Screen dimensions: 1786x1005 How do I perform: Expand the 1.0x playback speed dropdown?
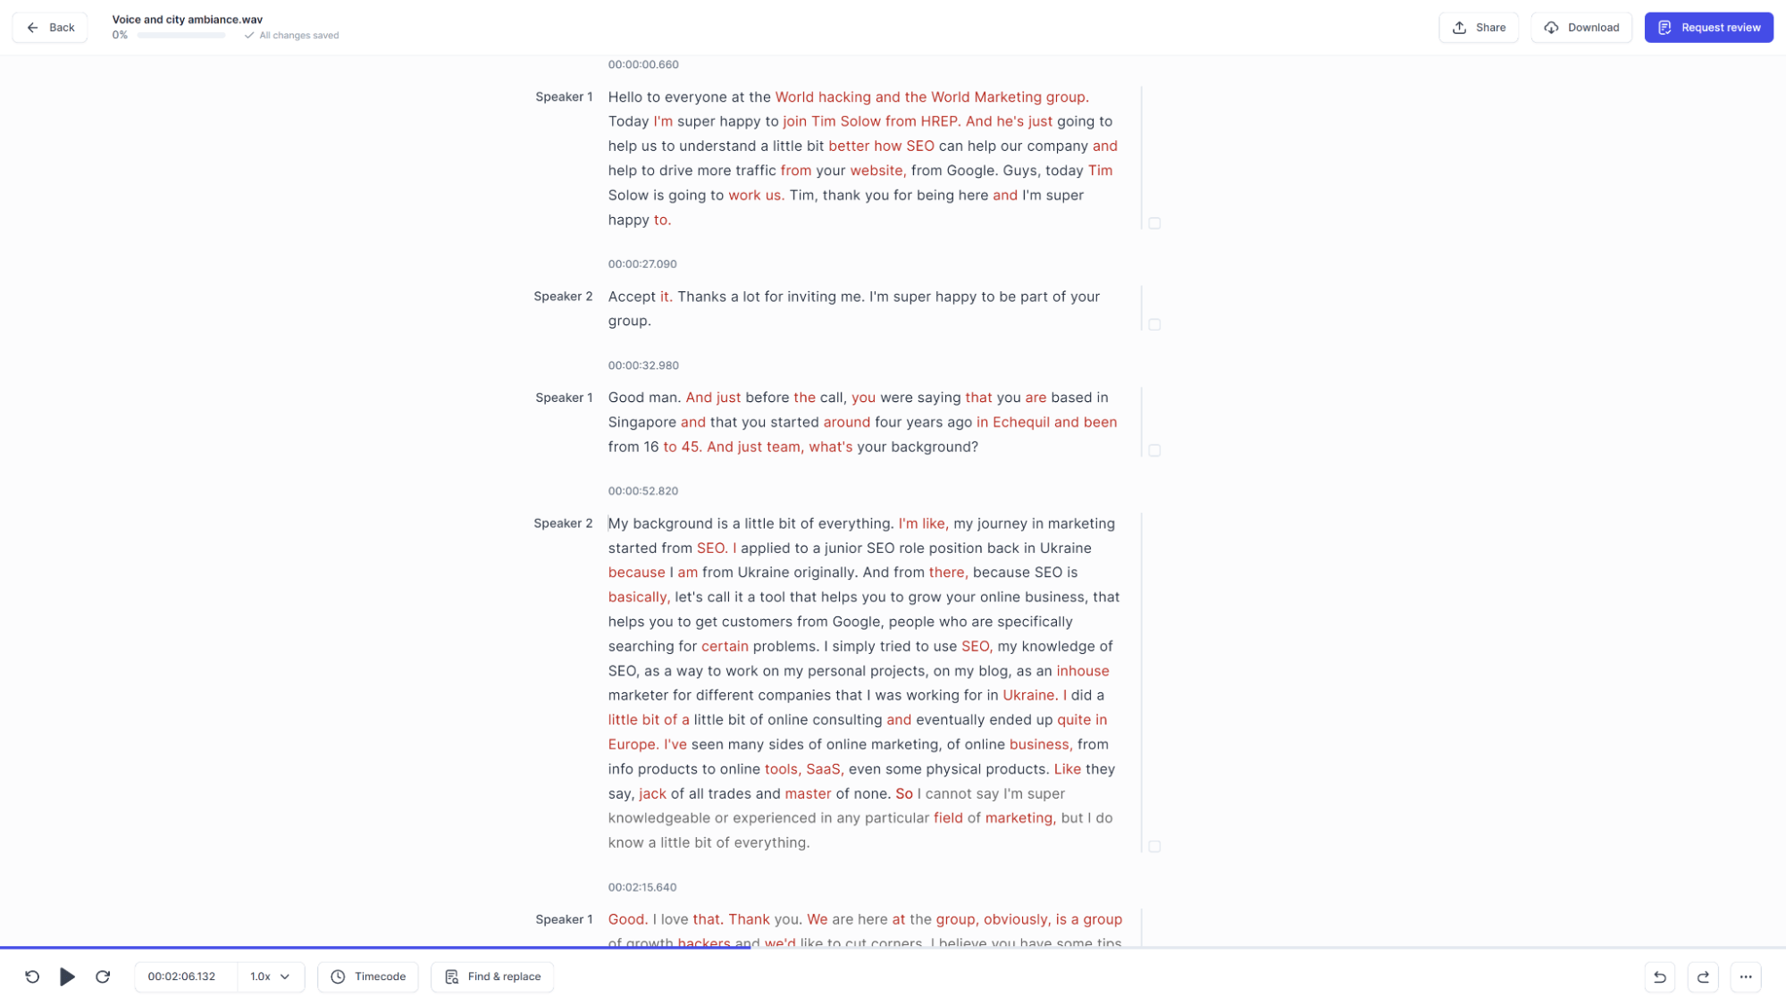[x=269, y=976]
